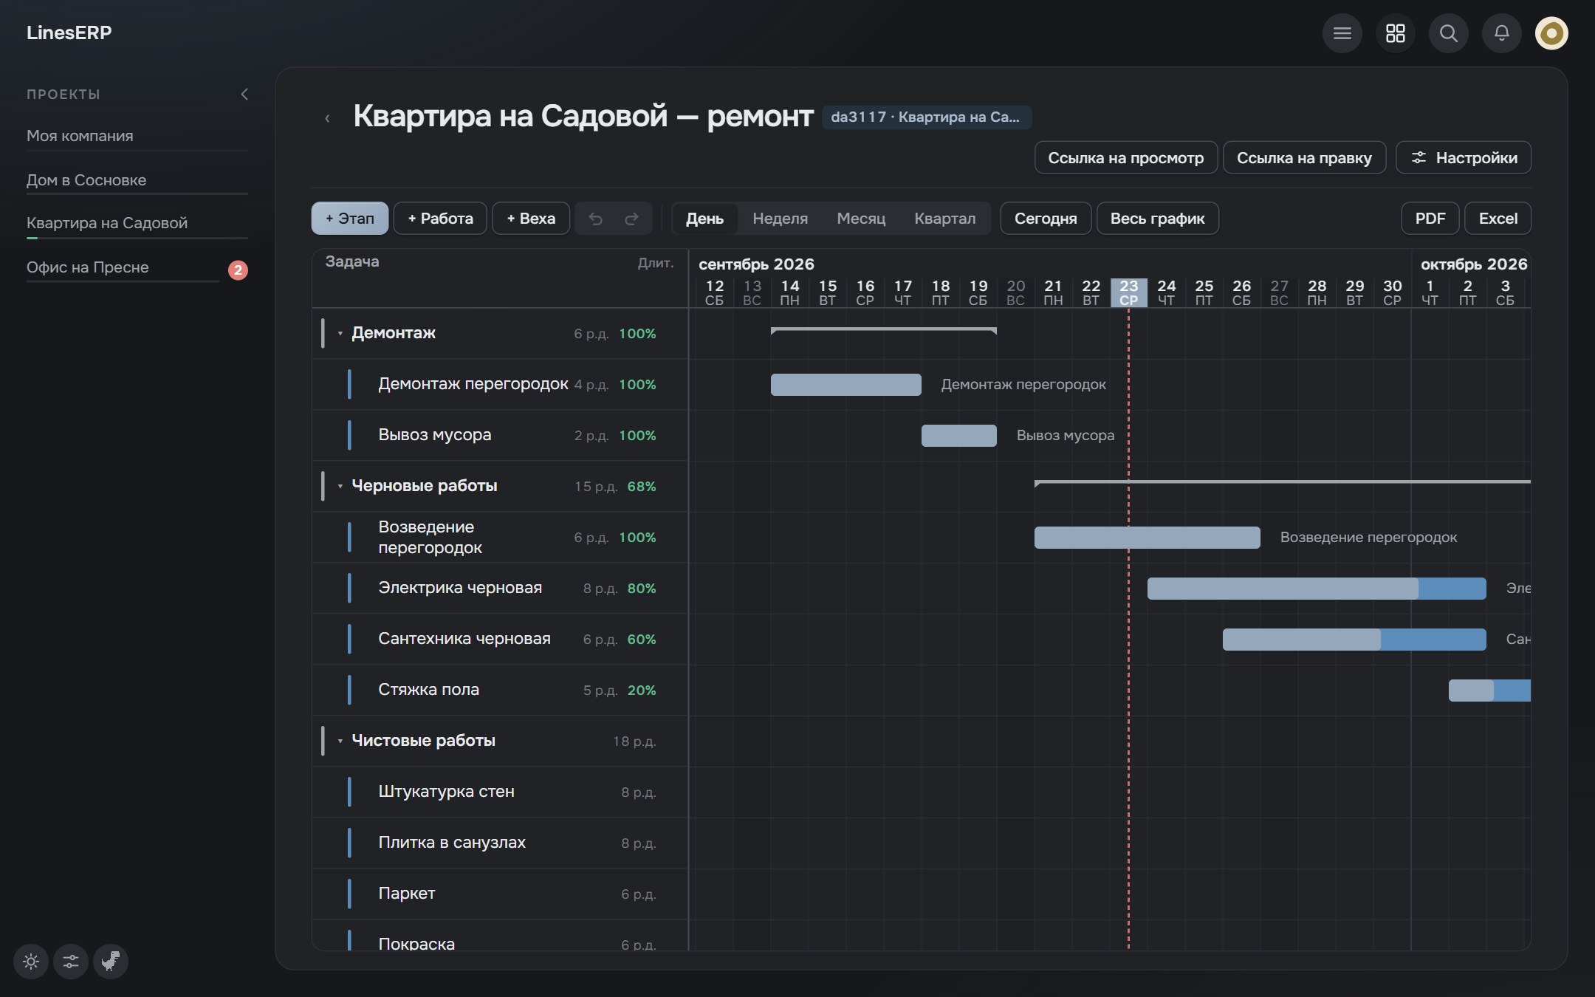The image size is (1595, 997).
Task: Jump to Сегодня on timeline
Action: pos(1046,219)
